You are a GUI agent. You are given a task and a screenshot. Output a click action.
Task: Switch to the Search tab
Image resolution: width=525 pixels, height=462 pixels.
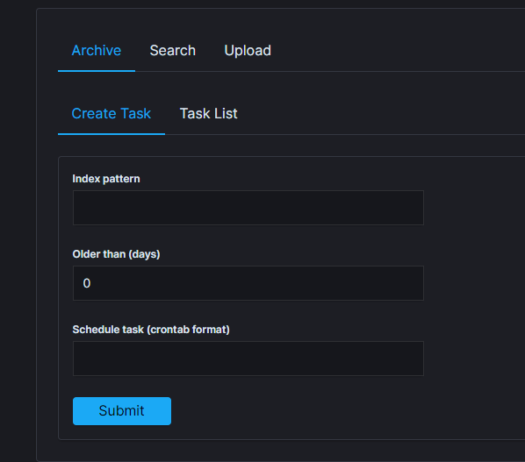(172, 51)
